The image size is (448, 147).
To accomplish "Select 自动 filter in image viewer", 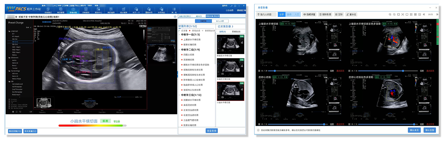I will tap(289, 15).
